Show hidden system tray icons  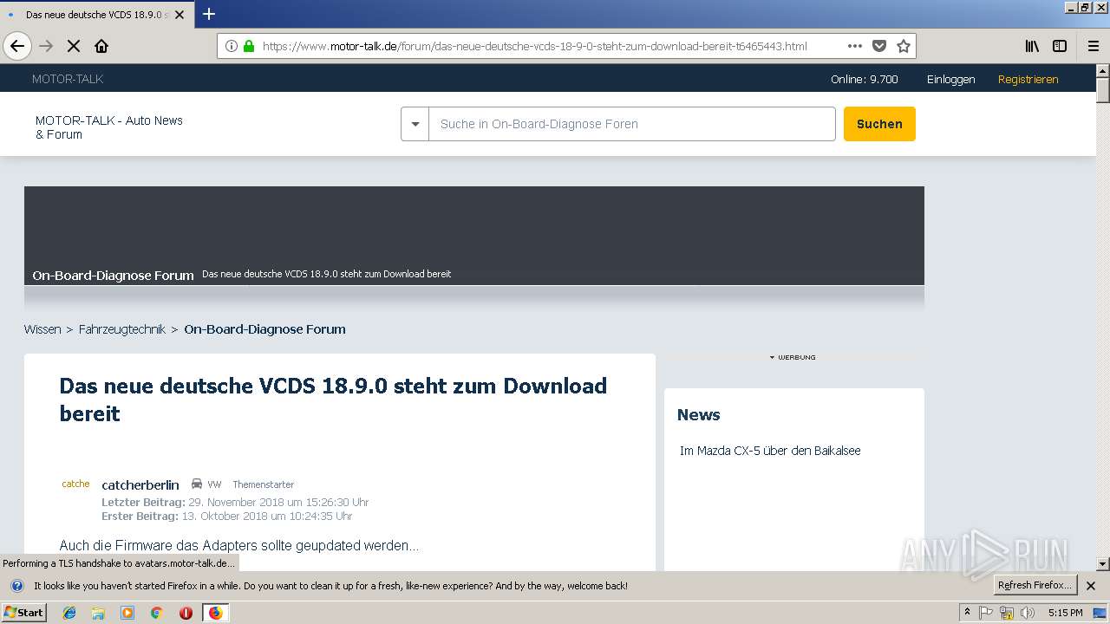[968, 613]
